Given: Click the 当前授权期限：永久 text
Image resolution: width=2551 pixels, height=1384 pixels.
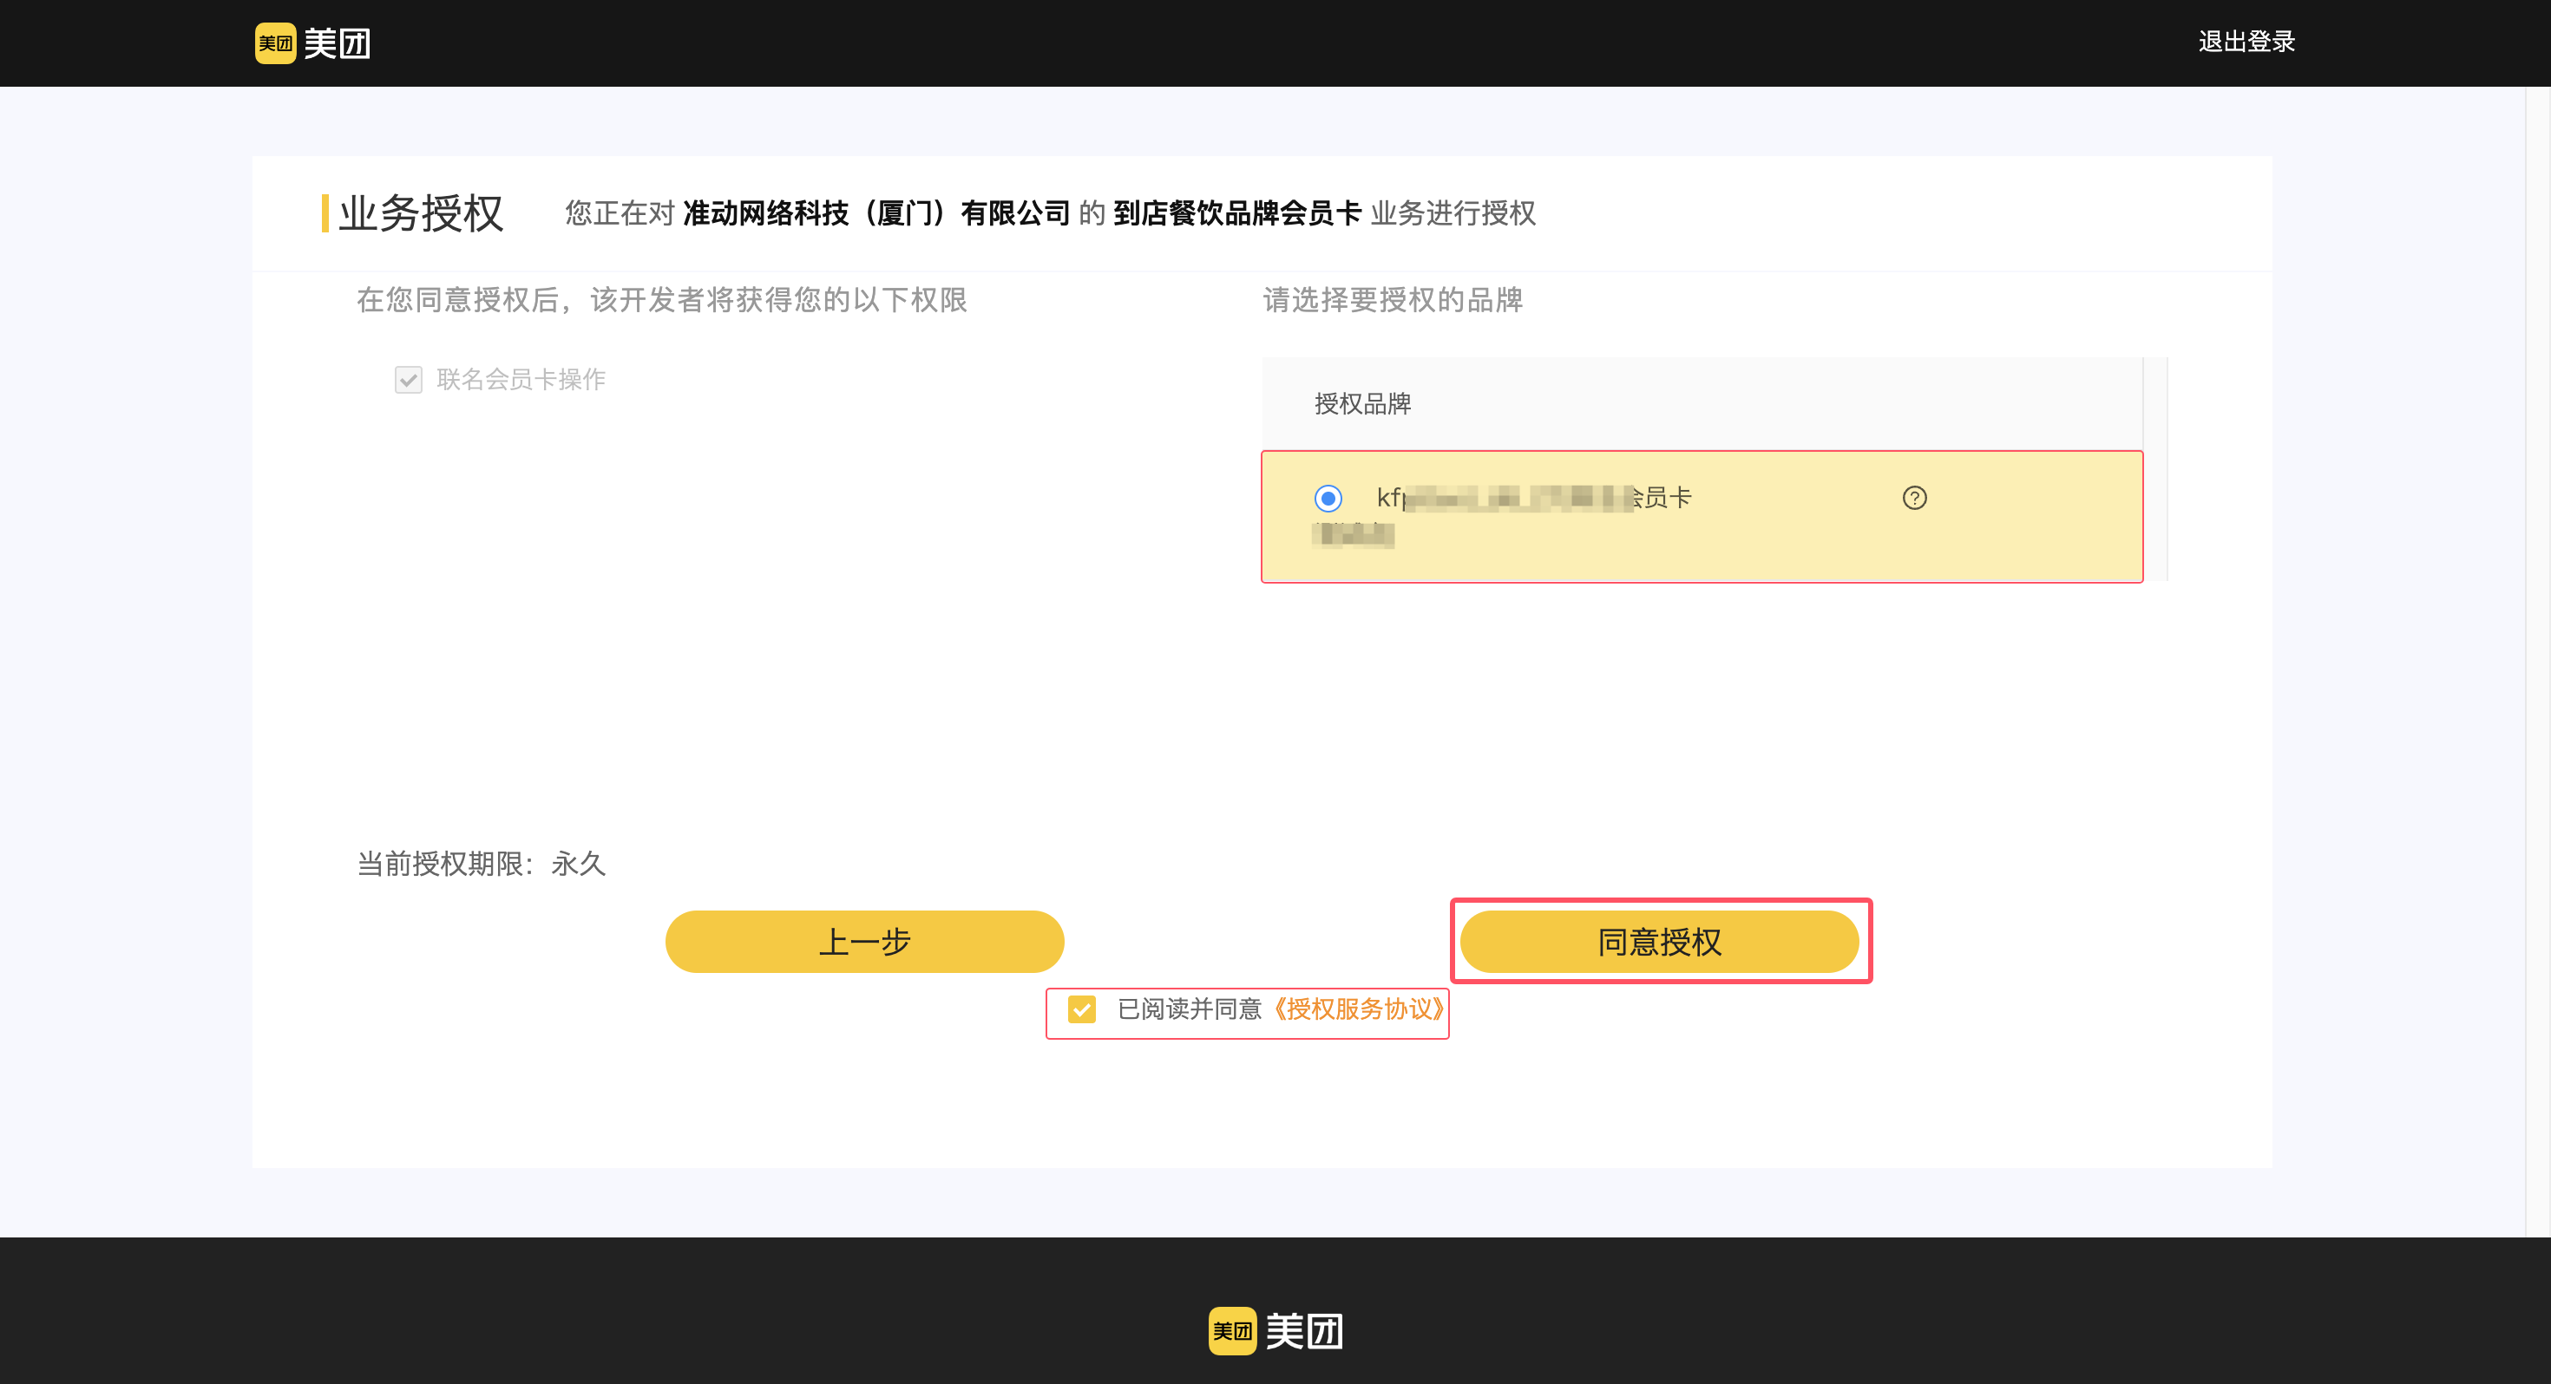Looking at the screenshot, I should click(x=481, y=865).
